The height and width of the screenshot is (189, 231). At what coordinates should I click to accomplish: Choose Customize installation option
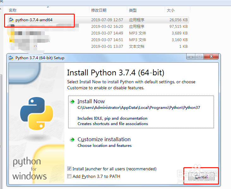tap(104, 140)
